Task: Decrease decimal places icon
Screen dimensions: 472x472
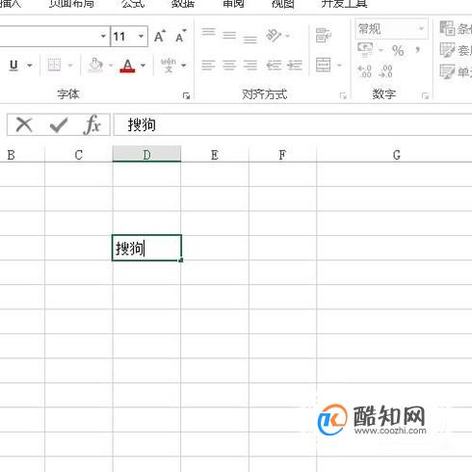Action: point(385,71)
